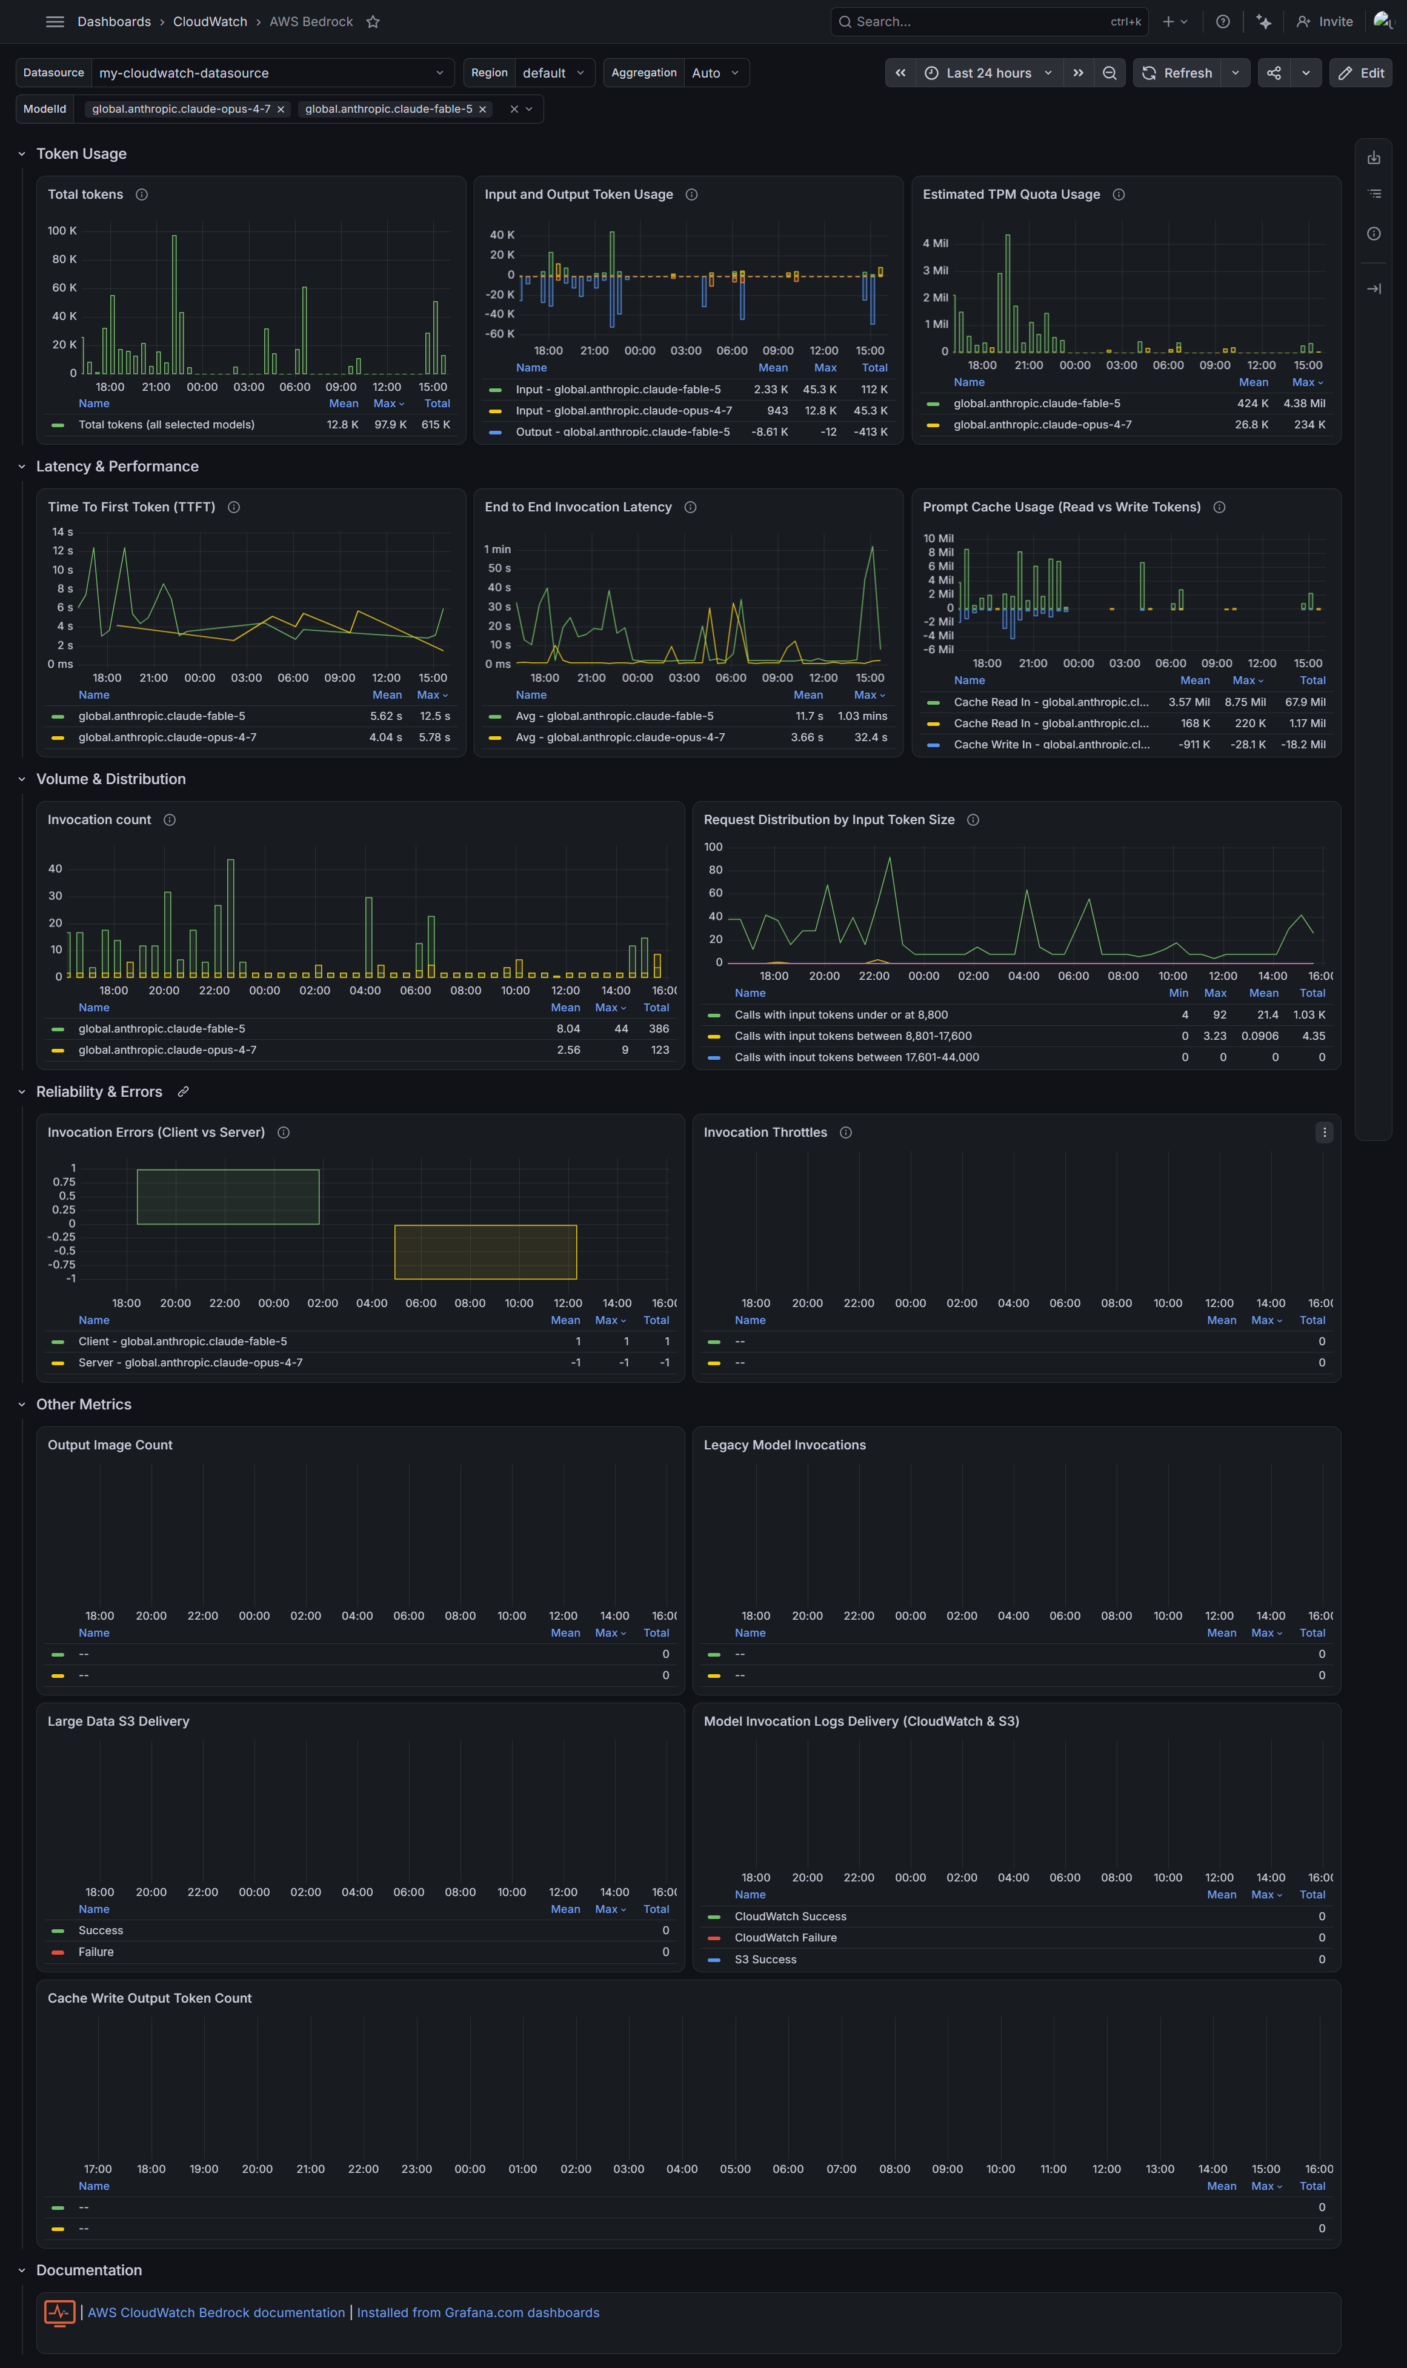
Task: Click the Invite button
Action: coord(1325,22)
